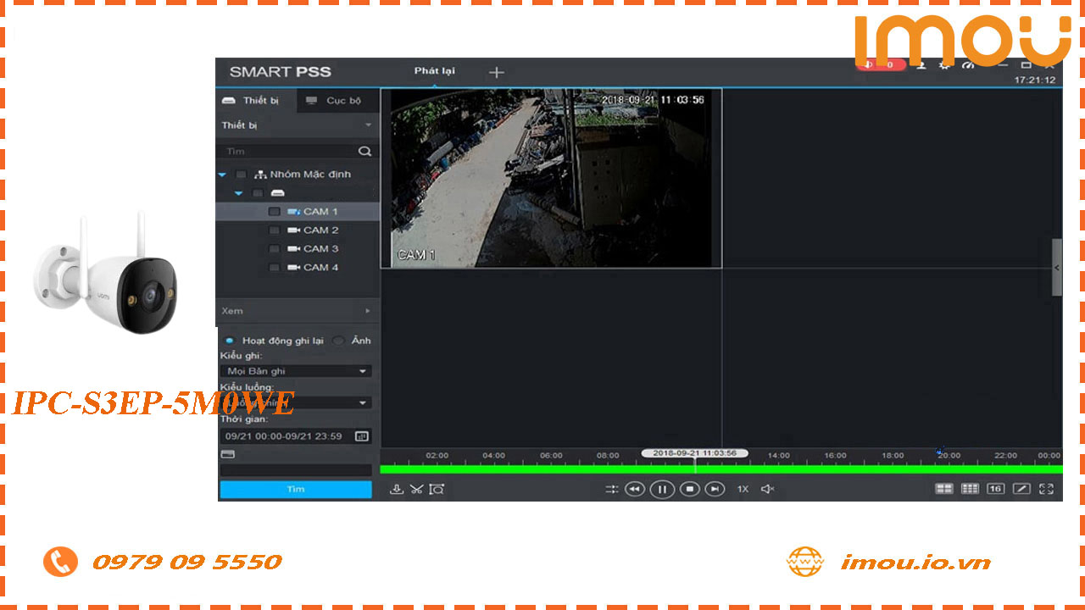Click the 4-window layout icon
The height and width of the screenshot is (610, 1085).
click(x=944, y=488)
